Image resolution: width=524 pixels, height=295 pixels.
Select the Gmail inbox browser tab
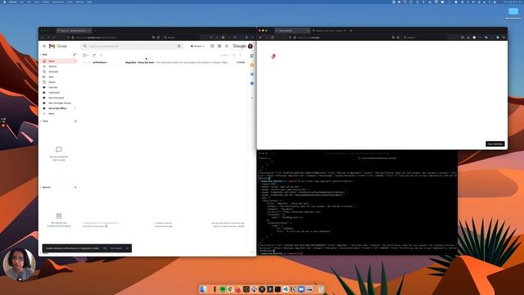coord(74,30)
